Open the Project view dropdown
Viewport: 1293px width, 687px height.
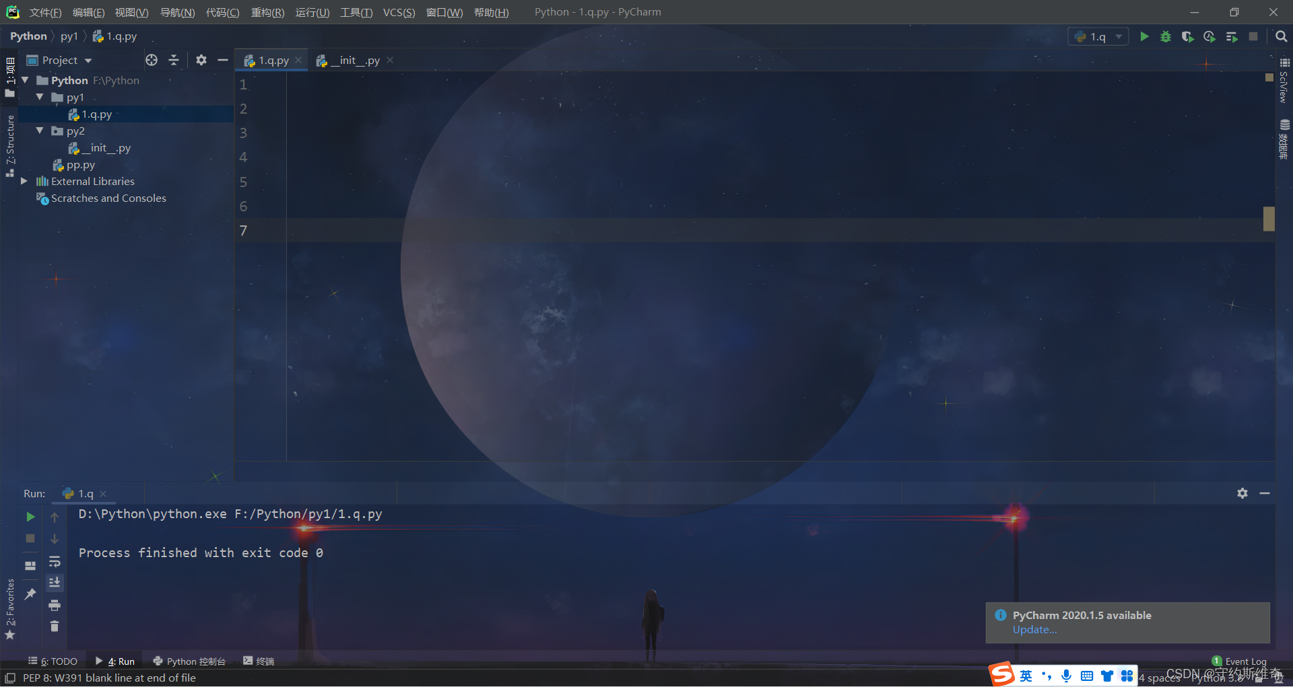59,60
